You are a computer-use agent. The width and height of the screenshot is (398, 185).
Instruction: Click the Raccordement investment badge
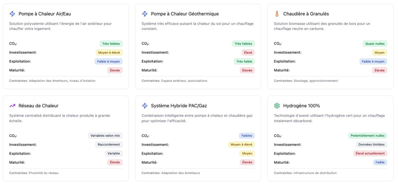[109, 144]
